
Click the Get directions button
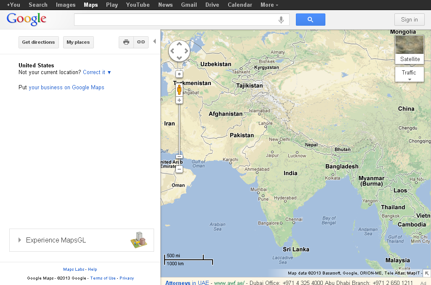coord(38,42)
